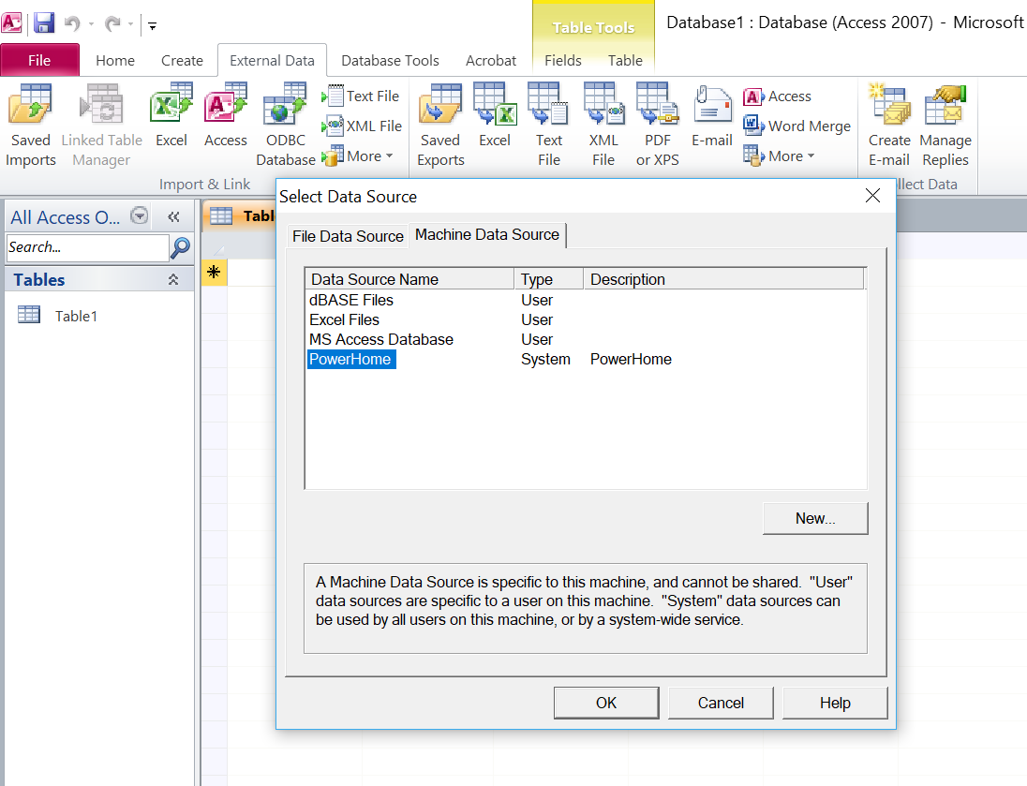The image size is (1027, 786).
Task: Switch to the Create ribbon tab
Action: coord(182,60)
